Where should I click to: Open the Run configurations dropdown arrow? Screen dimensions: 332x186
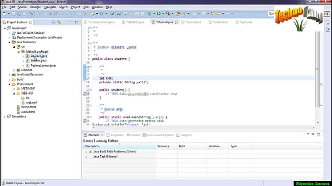click(163, 14)
